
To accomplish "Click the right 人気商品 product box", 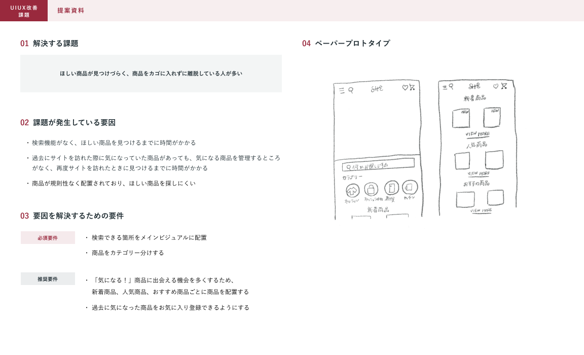I will (494, 160).
